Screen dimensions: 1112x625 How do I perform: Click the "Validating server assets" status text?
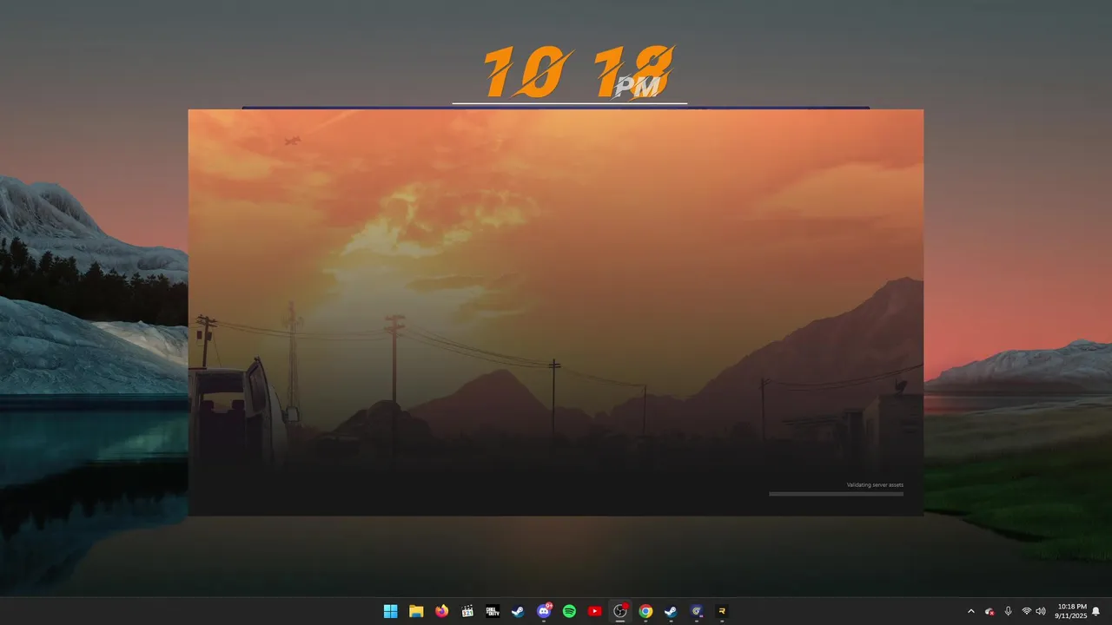[x=875, y=484]
